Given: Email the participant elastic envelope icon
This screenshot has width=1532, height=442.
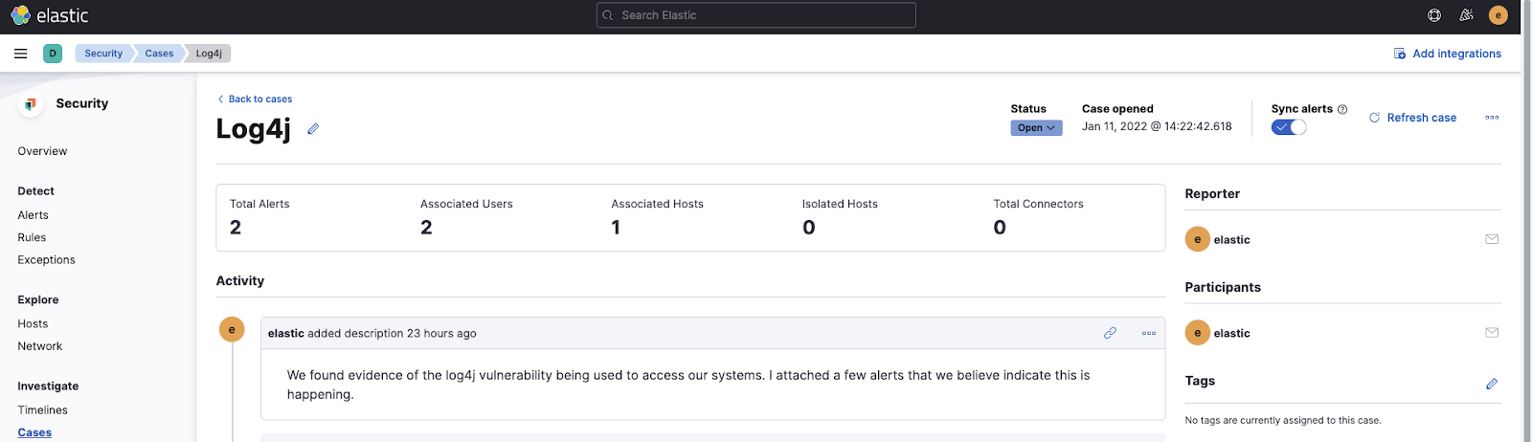Looking at the screenshot, I should 1492,333.
